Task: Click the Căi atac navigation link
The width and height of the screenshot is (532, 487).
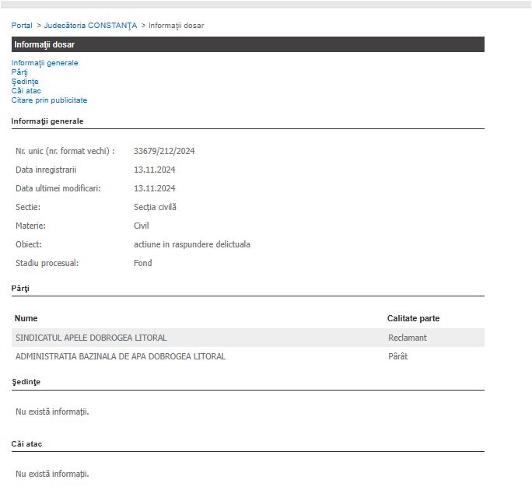Action: pos(26,91)
